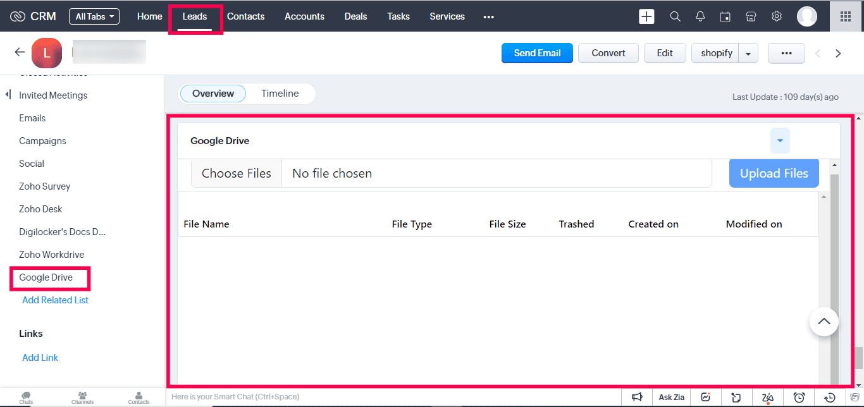Open the Contacts module tab
Image resolution: width=864 pixels, height=407 pixels.
point(246,16)
